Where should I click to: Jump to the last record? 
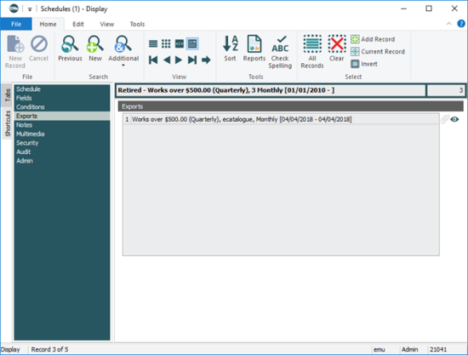(192, 60)
